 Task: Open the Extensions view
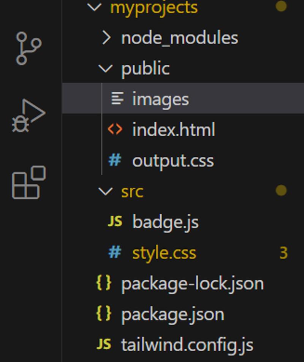28,183
